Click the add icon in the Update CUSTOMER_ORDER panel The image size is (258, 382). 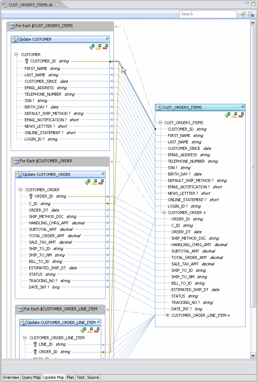tap(88, 182)
